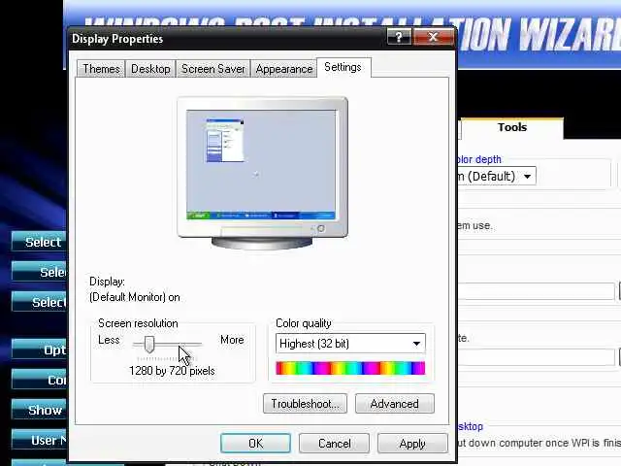Click the Tools tab in the wizard window
The height and width of the screenshot is (466, 621).
click(512, 127)
